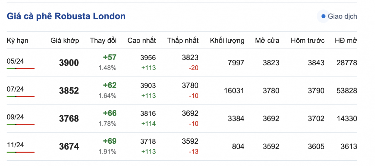The width and height of the screenshot is (375, 166).
Task: Click the Giá khớp column header
Action: [x=65, y=41]
